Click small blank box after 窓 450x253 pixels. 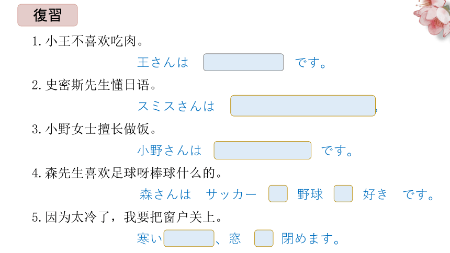click(264, 238)
